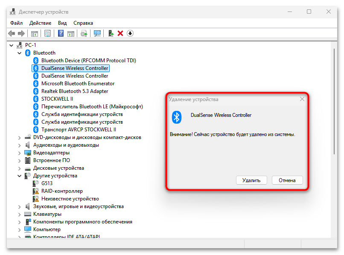Select the Дисковые устройства row text
344x255 pixels.
58,168
